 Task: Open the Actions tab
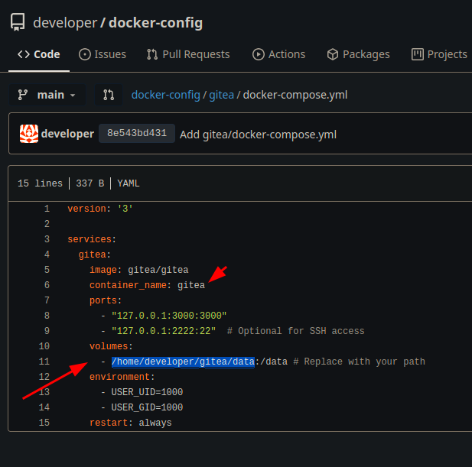click(278, 54)
